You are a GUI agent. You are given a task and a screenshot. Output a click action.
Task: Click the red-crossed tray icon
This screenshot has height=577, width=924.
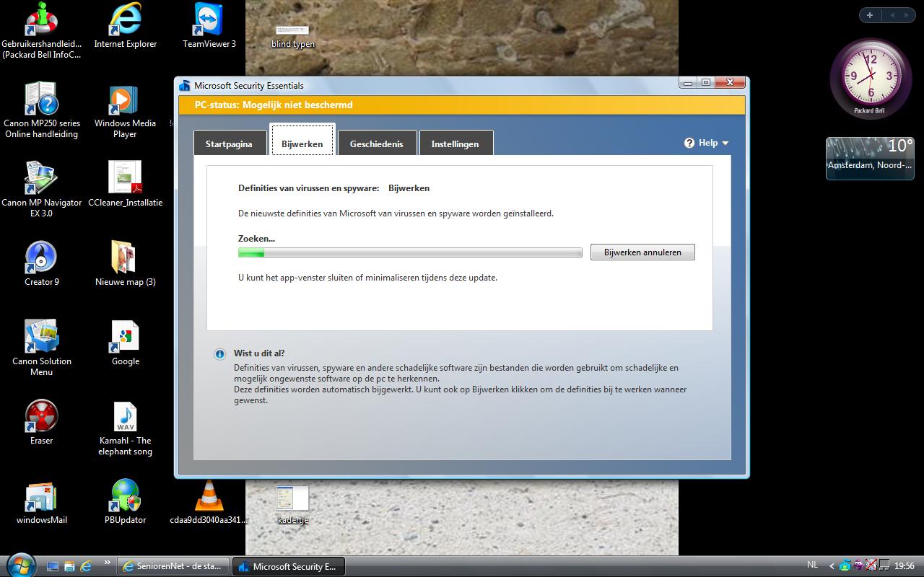(x=871, y=565)
